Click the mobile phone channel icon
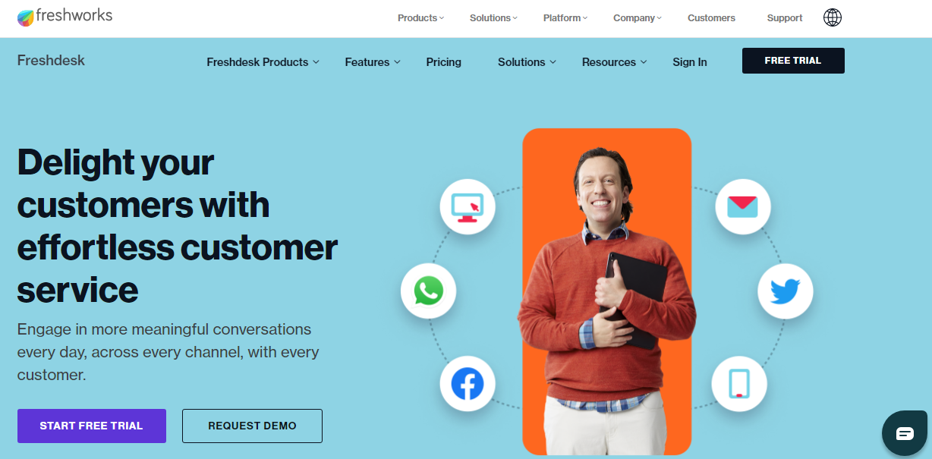Viewport: 932px width, 459px height. pyautogui.click(x=739, y=384)
